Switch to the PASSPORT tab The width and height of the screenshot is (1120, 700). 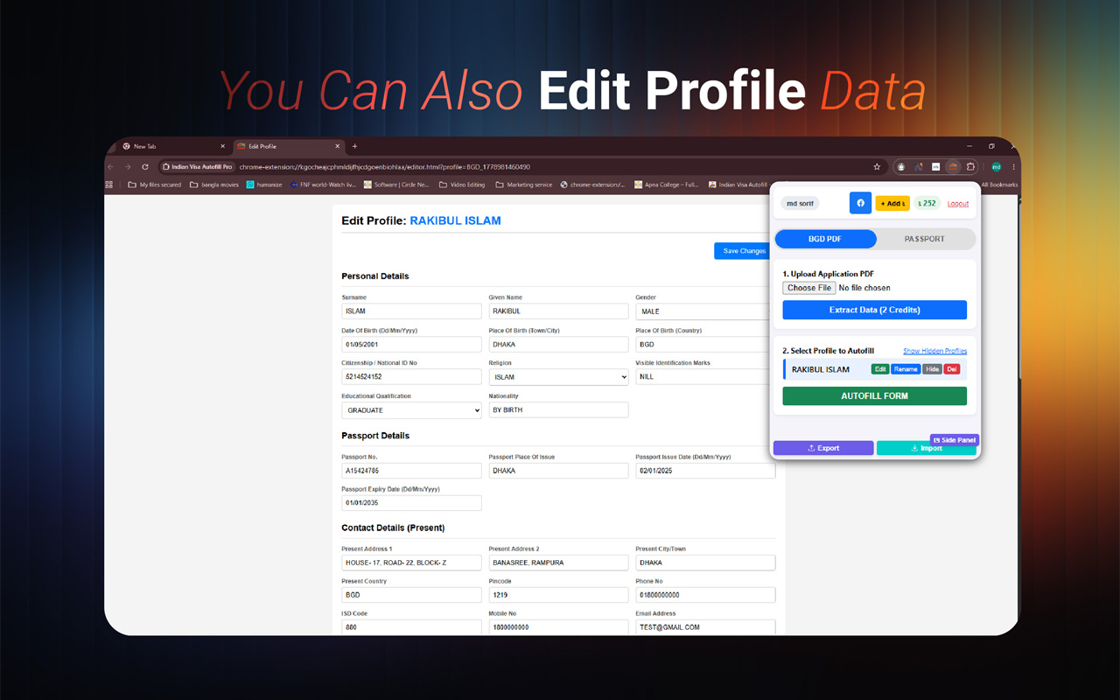click(925, 239)
